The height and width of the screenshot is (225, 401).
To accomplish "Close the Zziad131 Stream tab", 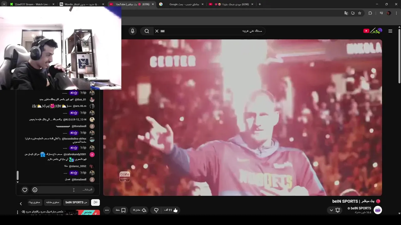I will coord(53,4).
